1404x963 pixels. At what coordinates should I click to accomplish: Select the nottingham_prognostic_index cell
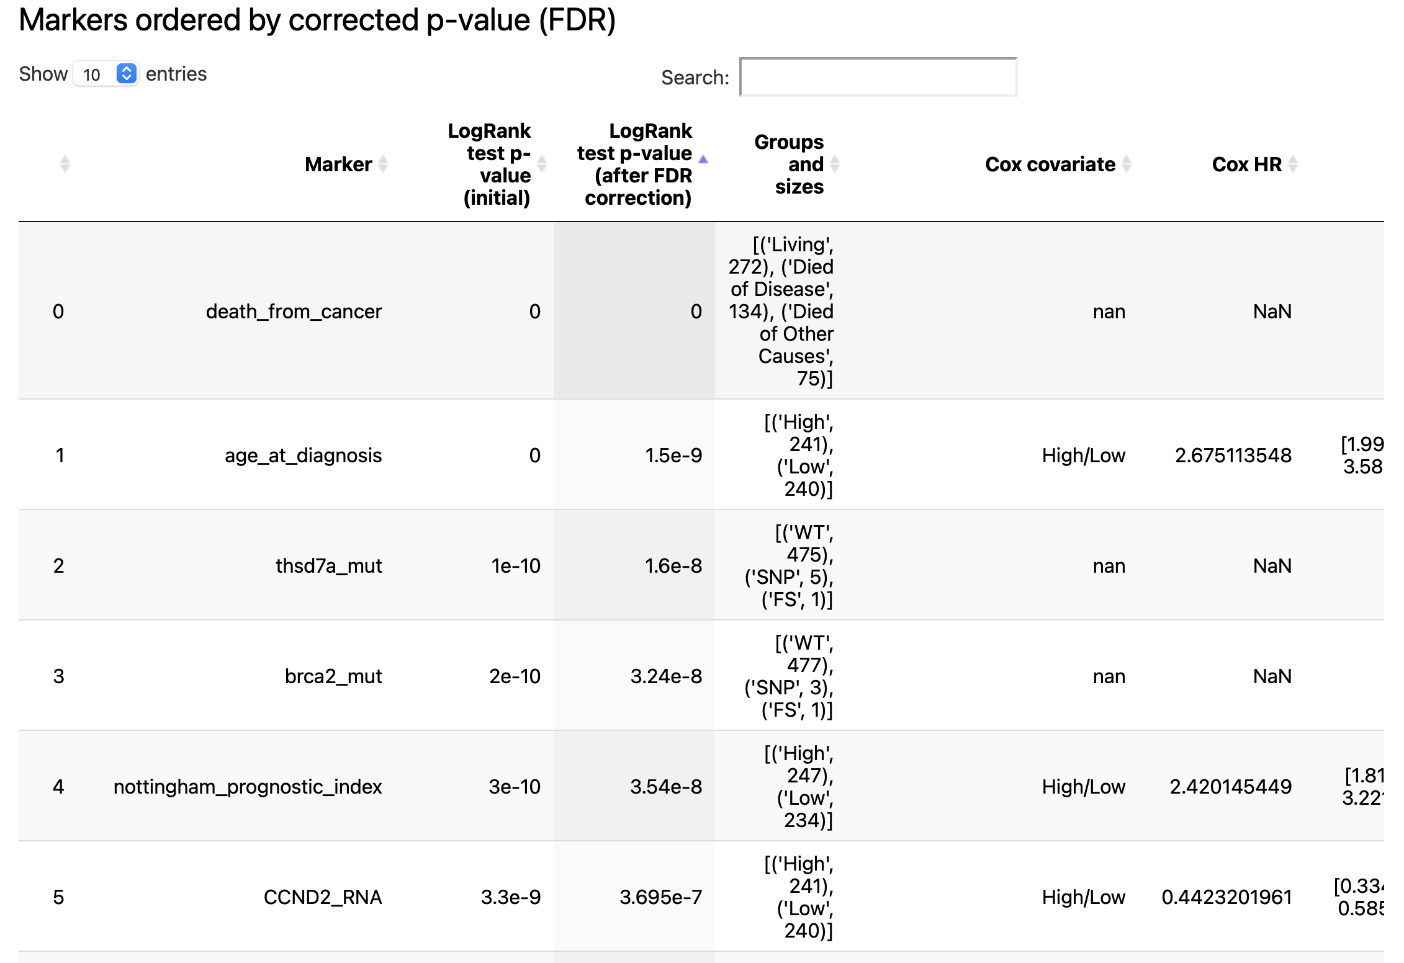248,787
